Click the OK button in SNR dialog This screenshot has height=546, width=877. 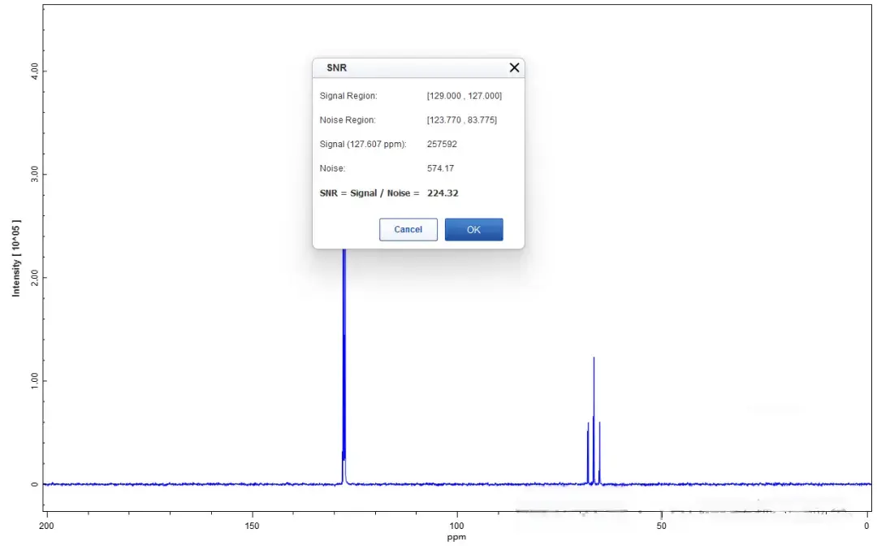pos(473,230)
